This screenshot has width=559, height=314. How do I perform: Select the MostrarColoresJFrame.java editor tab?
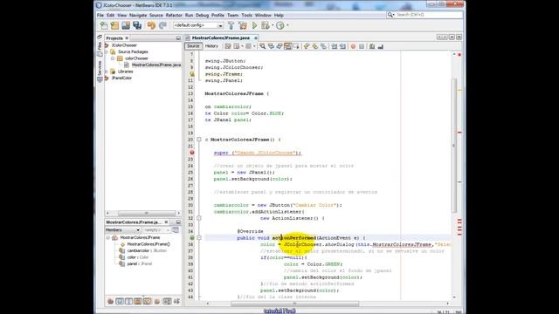point(221,38)
